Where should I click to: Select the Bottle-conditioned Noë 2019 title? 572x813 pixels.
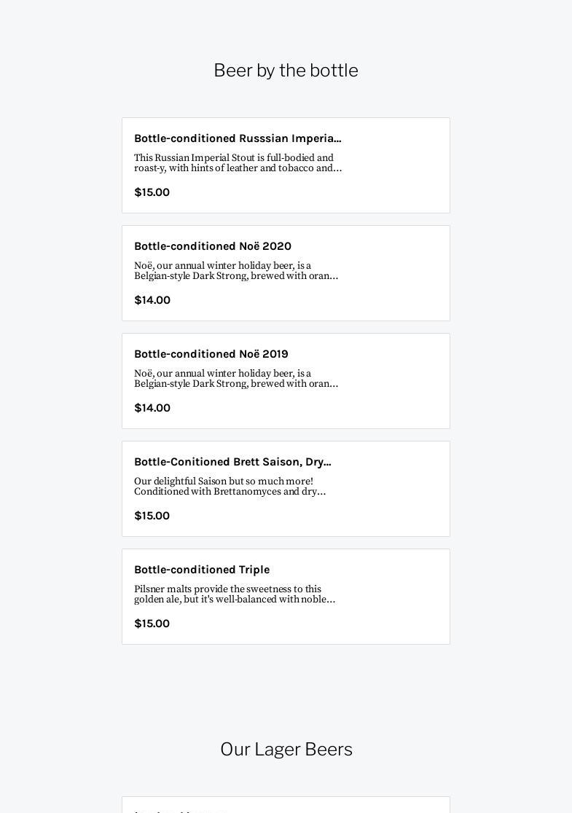point(211,354)
